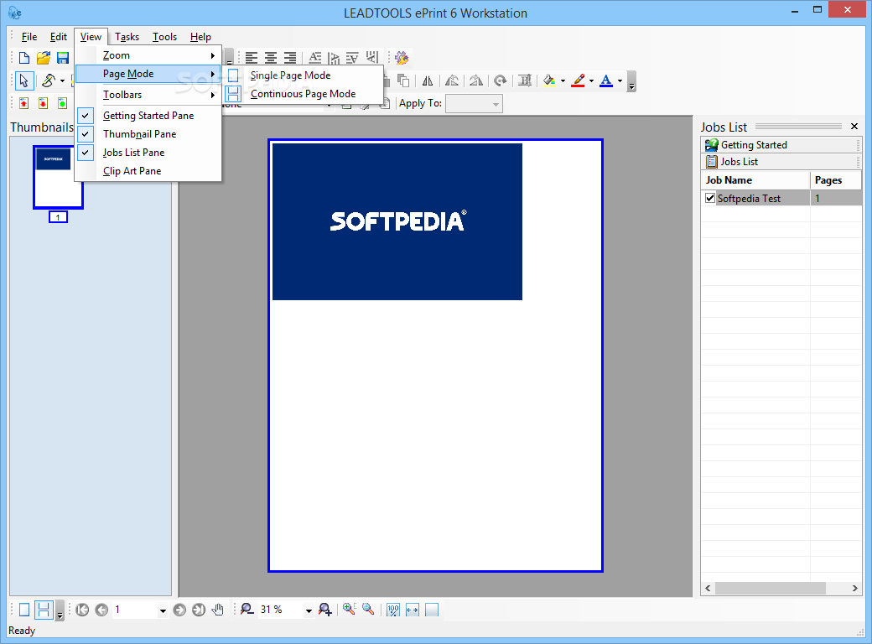Select Single Page Mode

point(304,75)
